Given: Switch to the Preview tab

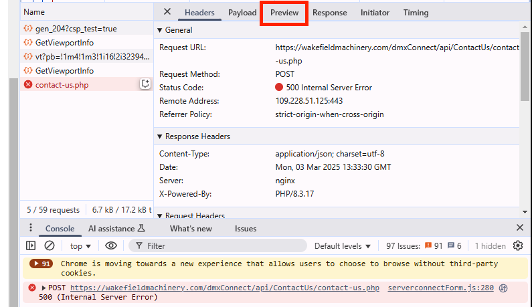Looking at the screenshot, I should pos(284,13).
